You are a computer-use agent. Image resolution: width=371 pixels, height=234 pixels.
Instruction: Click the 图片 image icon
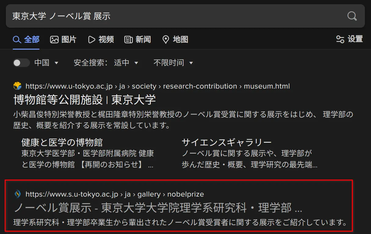coord(54,40)
